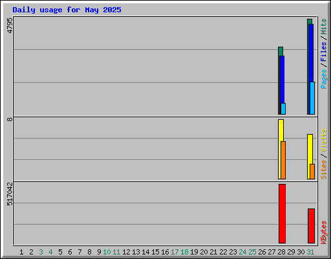The image size is (331, 259).
Task: Click day 27 on the x-axis
Action: pyautogui.click(x=272, y=252)
